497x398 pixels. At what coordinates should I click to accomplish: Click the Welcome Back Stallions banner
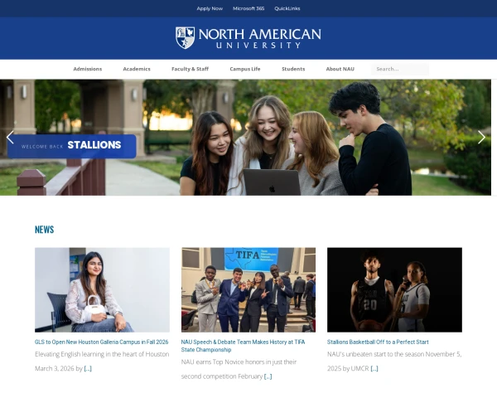72,145
